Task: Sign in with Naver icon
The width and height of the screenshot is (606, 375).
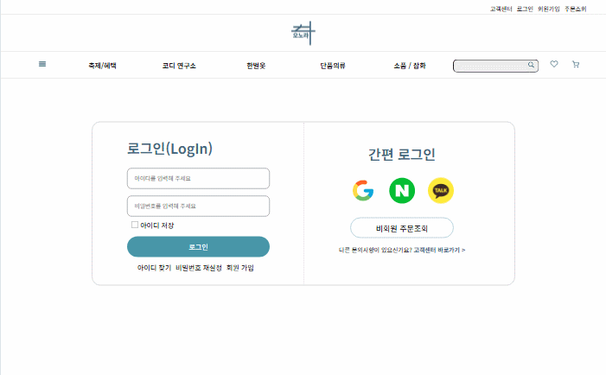Action: click(x=402, y=190)
